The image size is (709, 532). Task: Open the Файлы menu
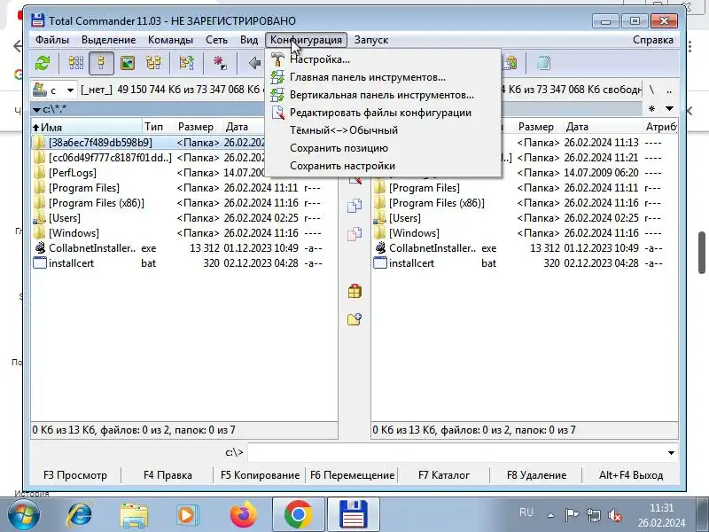point(52,40)
